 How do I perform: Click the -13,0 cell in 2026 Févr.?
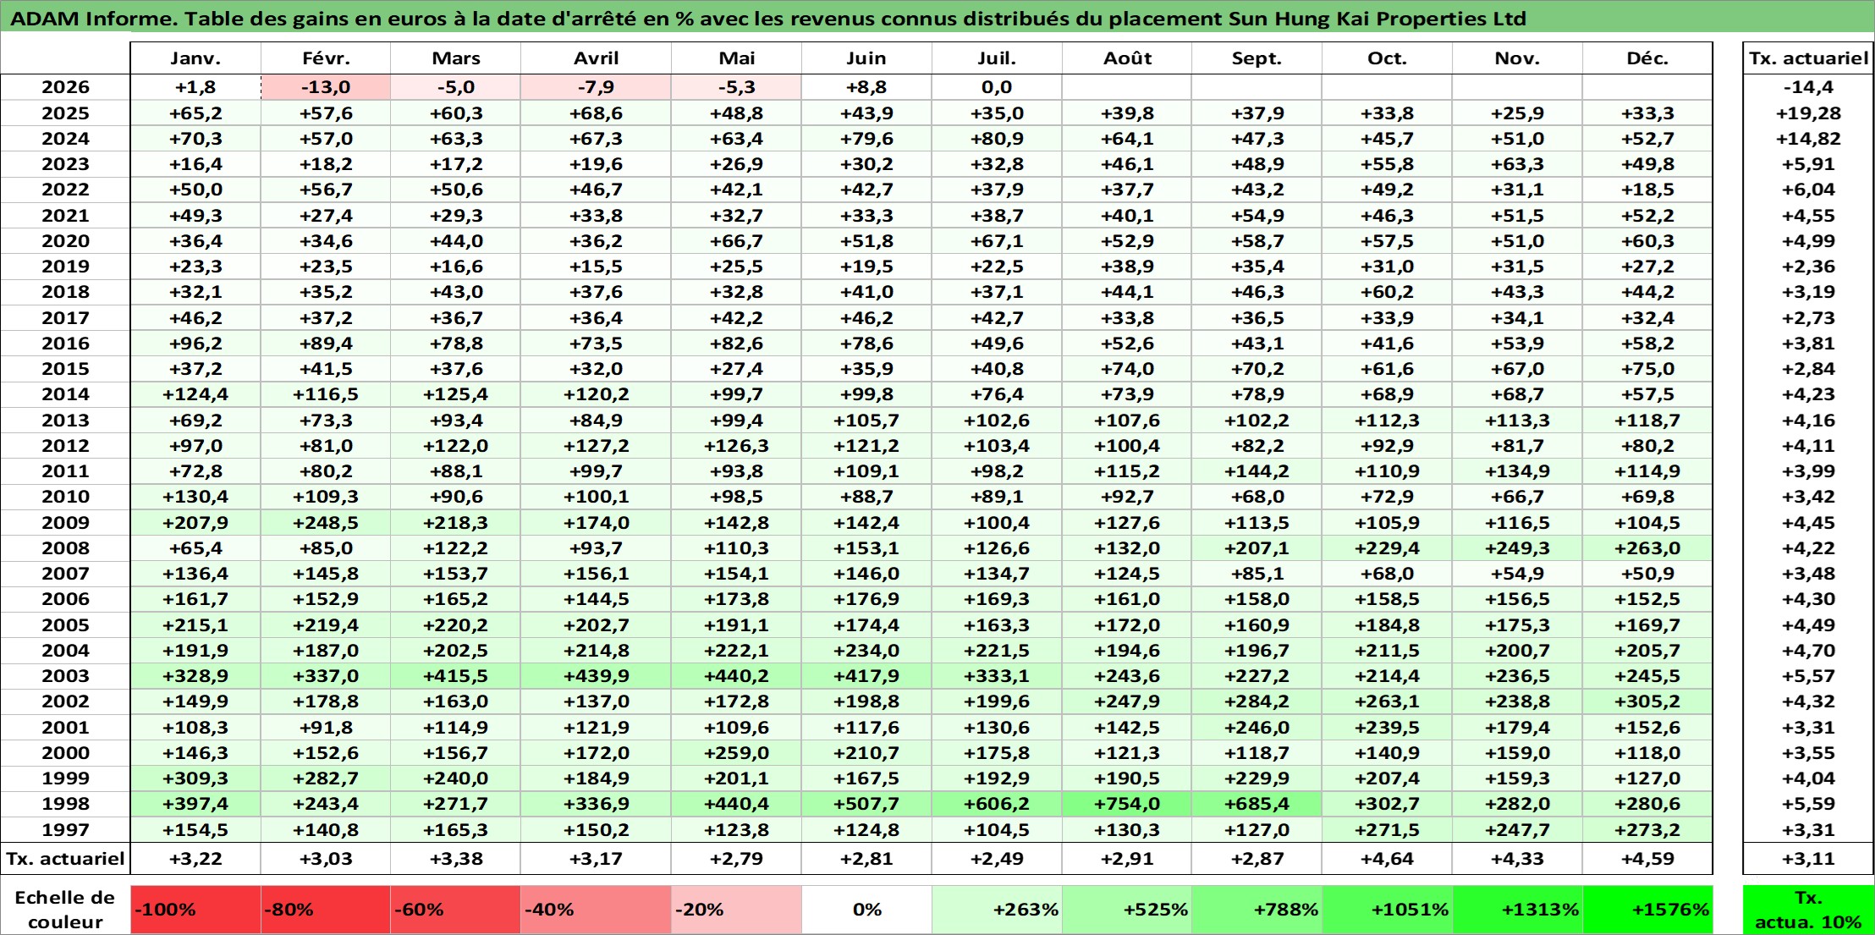point(326,87)
